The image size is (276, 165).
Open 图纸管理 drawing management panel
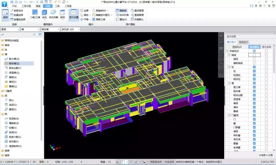click(137, 11)
